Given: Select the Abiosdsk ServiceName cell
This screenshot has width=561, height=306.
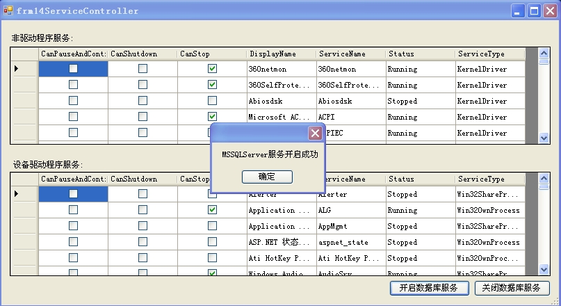Looking at the screenshot, I should point(351,101).
